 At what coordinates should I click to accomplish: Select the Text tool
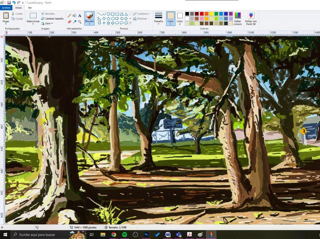pyautogui.click(x=80, y=15)
